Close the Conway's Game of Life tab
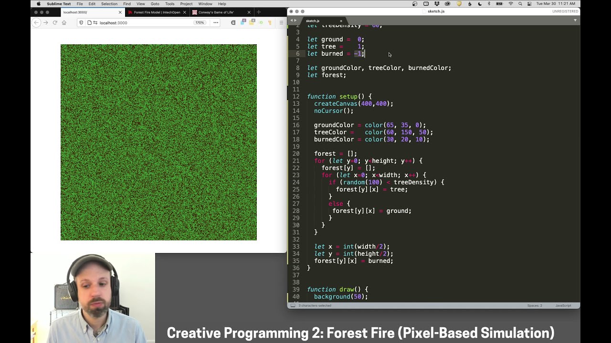The height and width of the screenshot is (343, 611). pyautogui.click(x=249, y=12)
